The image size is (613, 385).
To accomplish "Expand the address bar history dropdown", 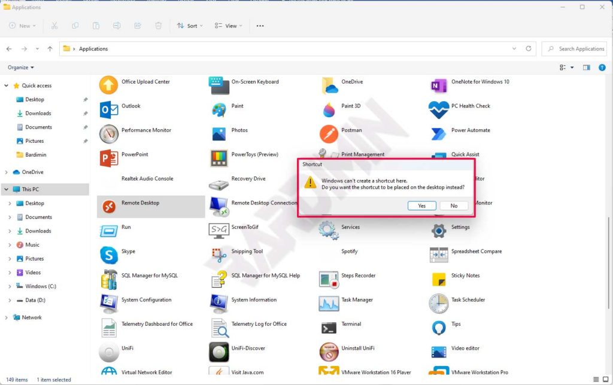I will [x=514, y=48].
